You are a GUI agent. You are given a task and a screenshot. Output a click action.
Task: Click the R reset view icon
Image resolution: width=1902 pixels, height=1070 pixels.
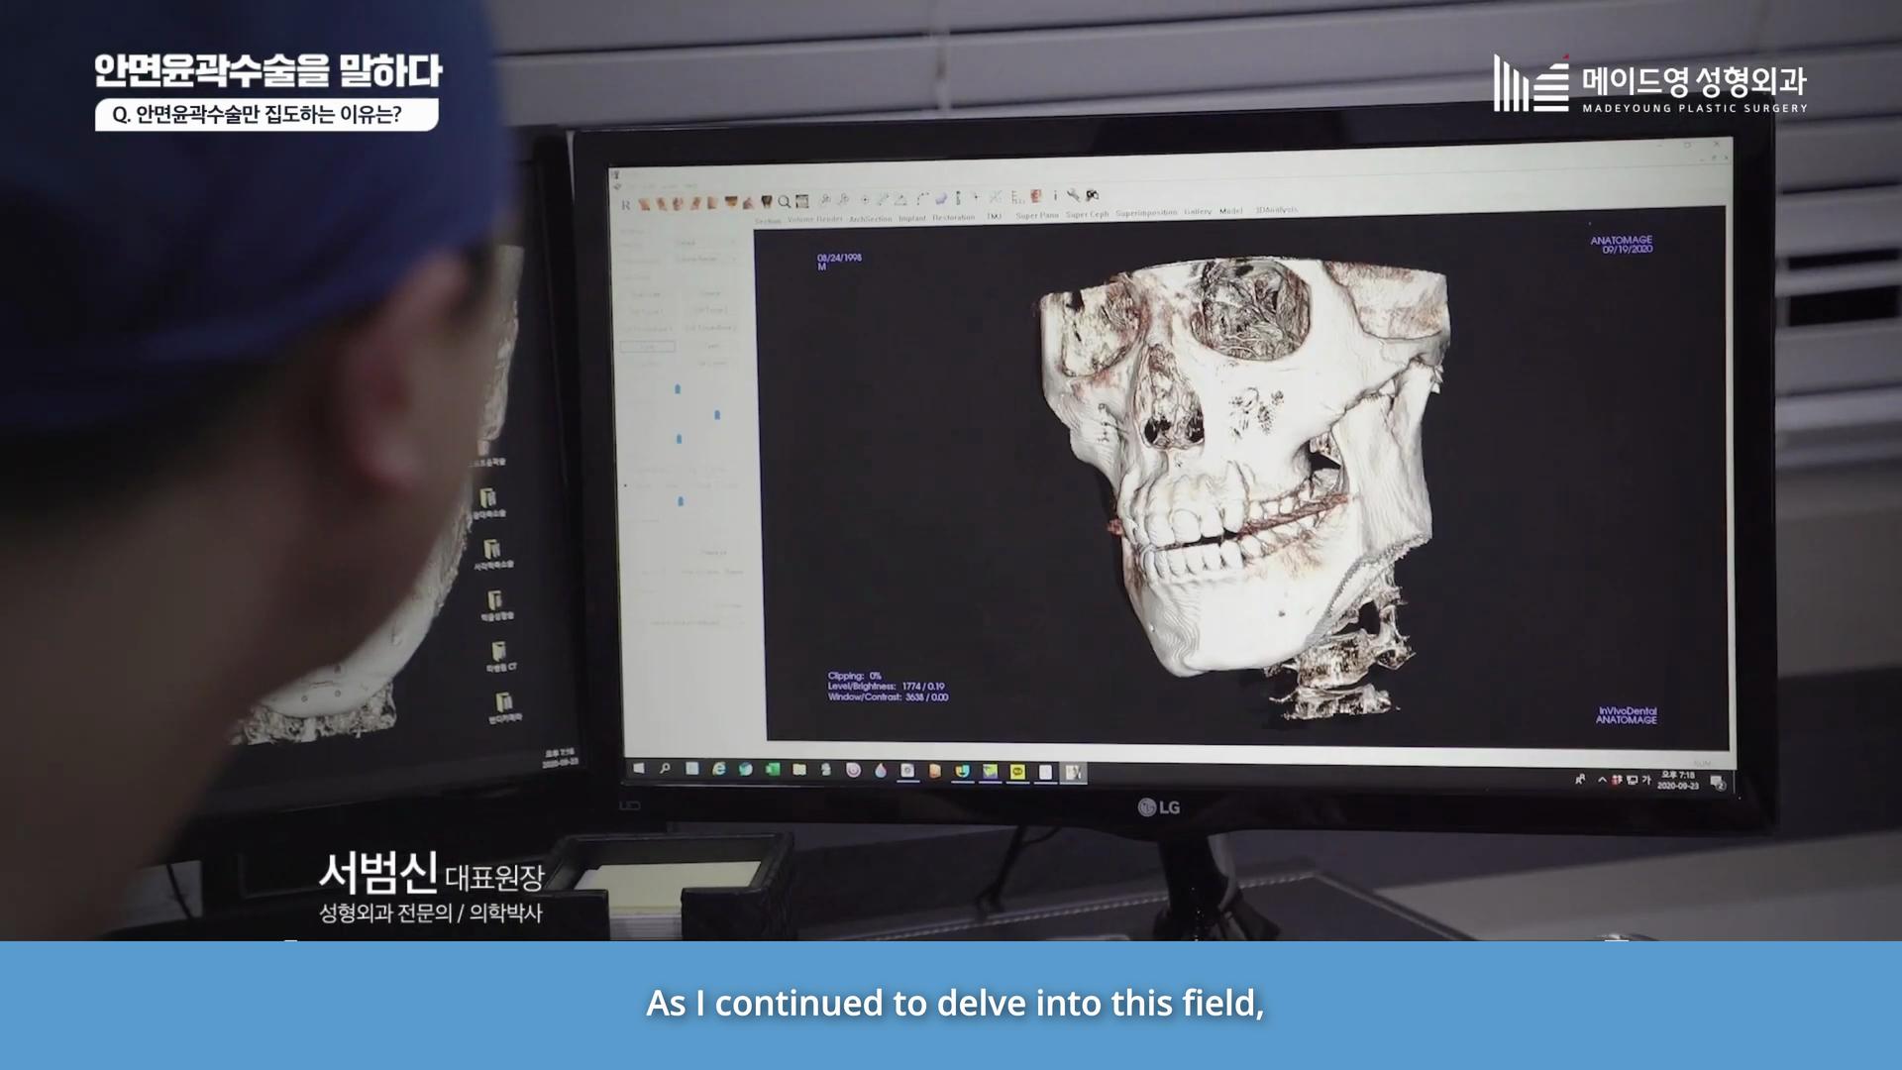(x=626, y=205)
